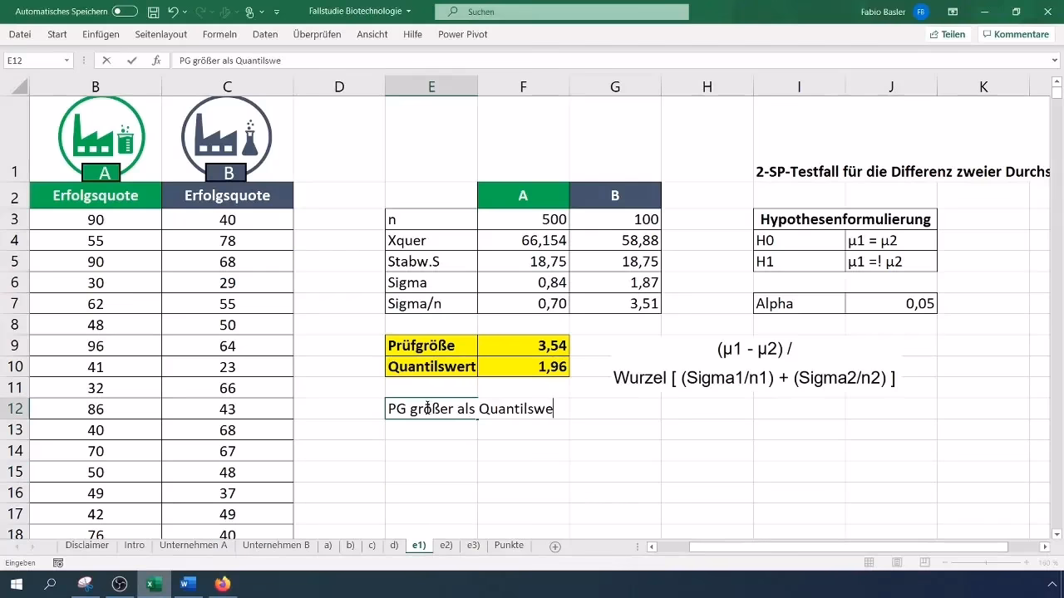1064x598 pixels.
Task: Switch to the Power Pivot ribbon tab
Action: [x=462, y=34]
